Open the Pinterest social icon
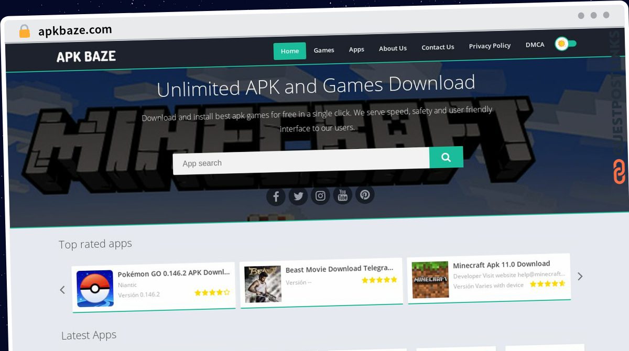The width and height of the screenshot is (629, 351). click(365, 195)
